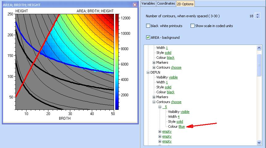Collapse the DEFLN tree node

(148, 72)
